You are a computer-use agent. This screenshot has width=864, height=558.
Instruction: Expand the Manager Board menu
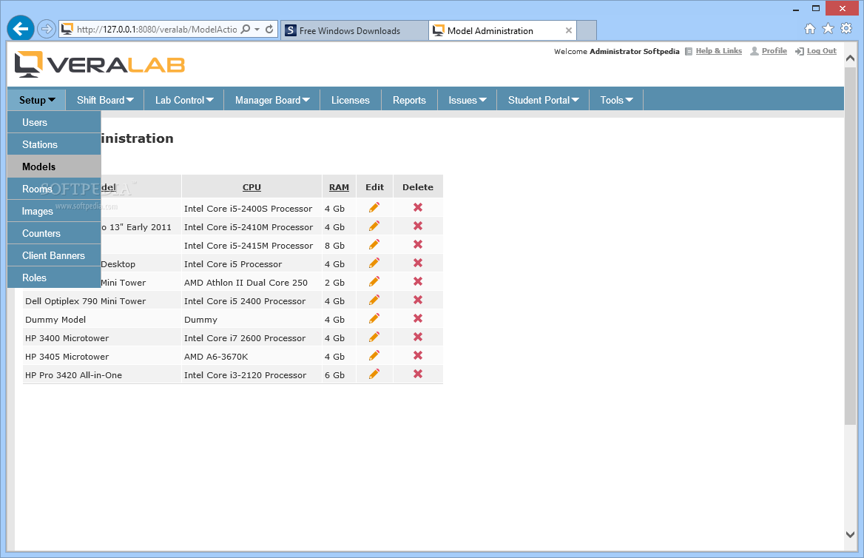pyautogui.click(x=272, y=101)
